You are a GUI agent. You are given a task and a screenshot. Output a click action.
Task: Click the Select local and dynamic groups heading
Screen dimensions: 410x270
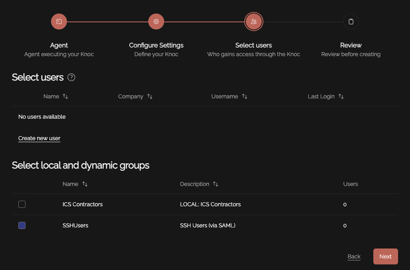80,165
